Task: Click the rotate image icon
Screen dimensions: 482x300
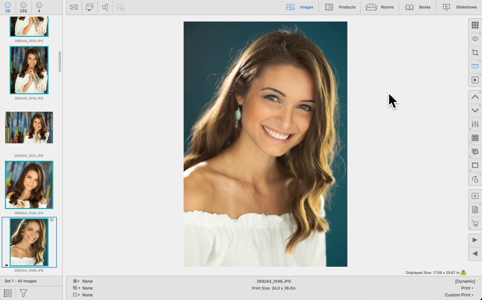Action: point(475,179)
